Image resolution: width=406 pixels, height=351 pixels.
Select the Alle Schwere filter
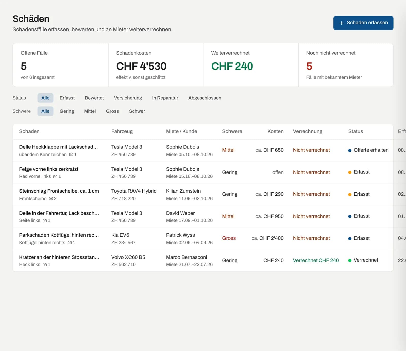point(45,111)
